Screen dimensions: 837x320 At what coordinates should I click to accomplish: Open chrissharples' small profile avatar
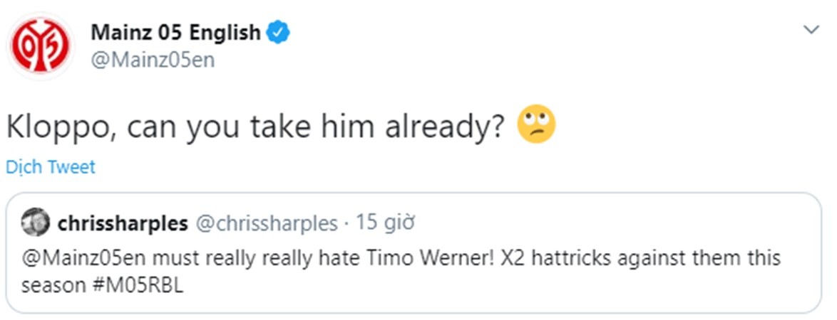pyautogui.click(x=34, y=223)
